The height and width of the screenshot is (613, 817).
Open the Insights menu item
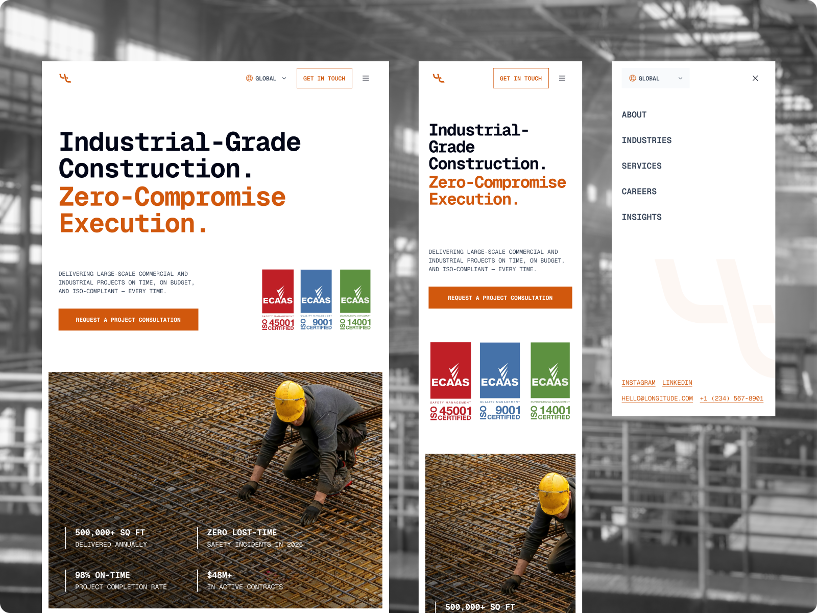(x=641, y=217)
